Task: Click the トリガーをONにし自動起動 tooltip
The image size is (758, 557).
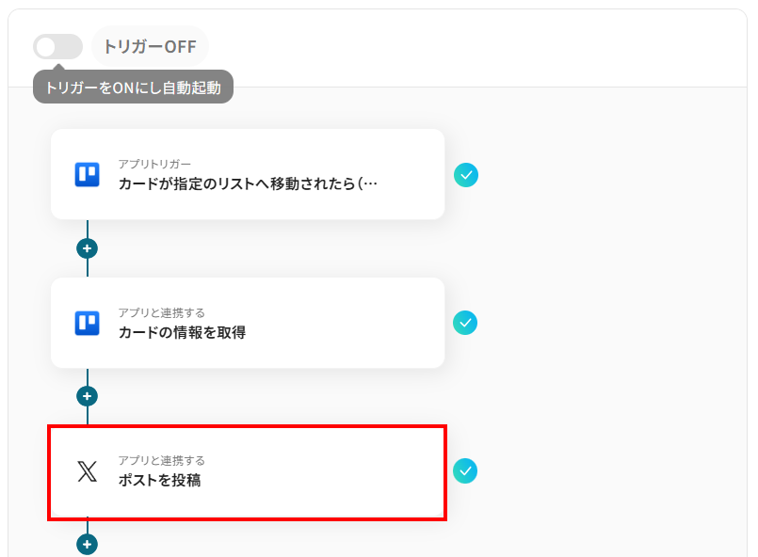Action: [x=133, y=87]
